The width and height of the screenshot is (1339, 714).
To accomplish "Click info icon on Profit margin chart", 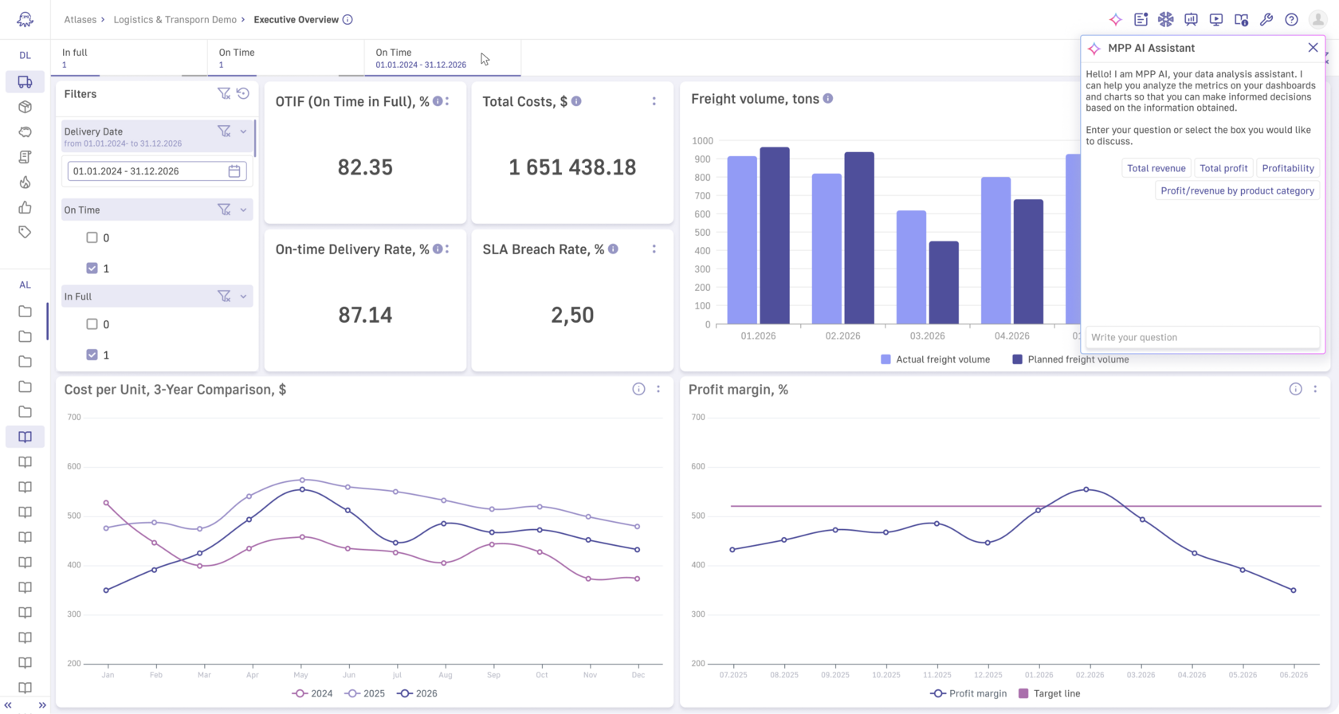I will point(1295,389).
